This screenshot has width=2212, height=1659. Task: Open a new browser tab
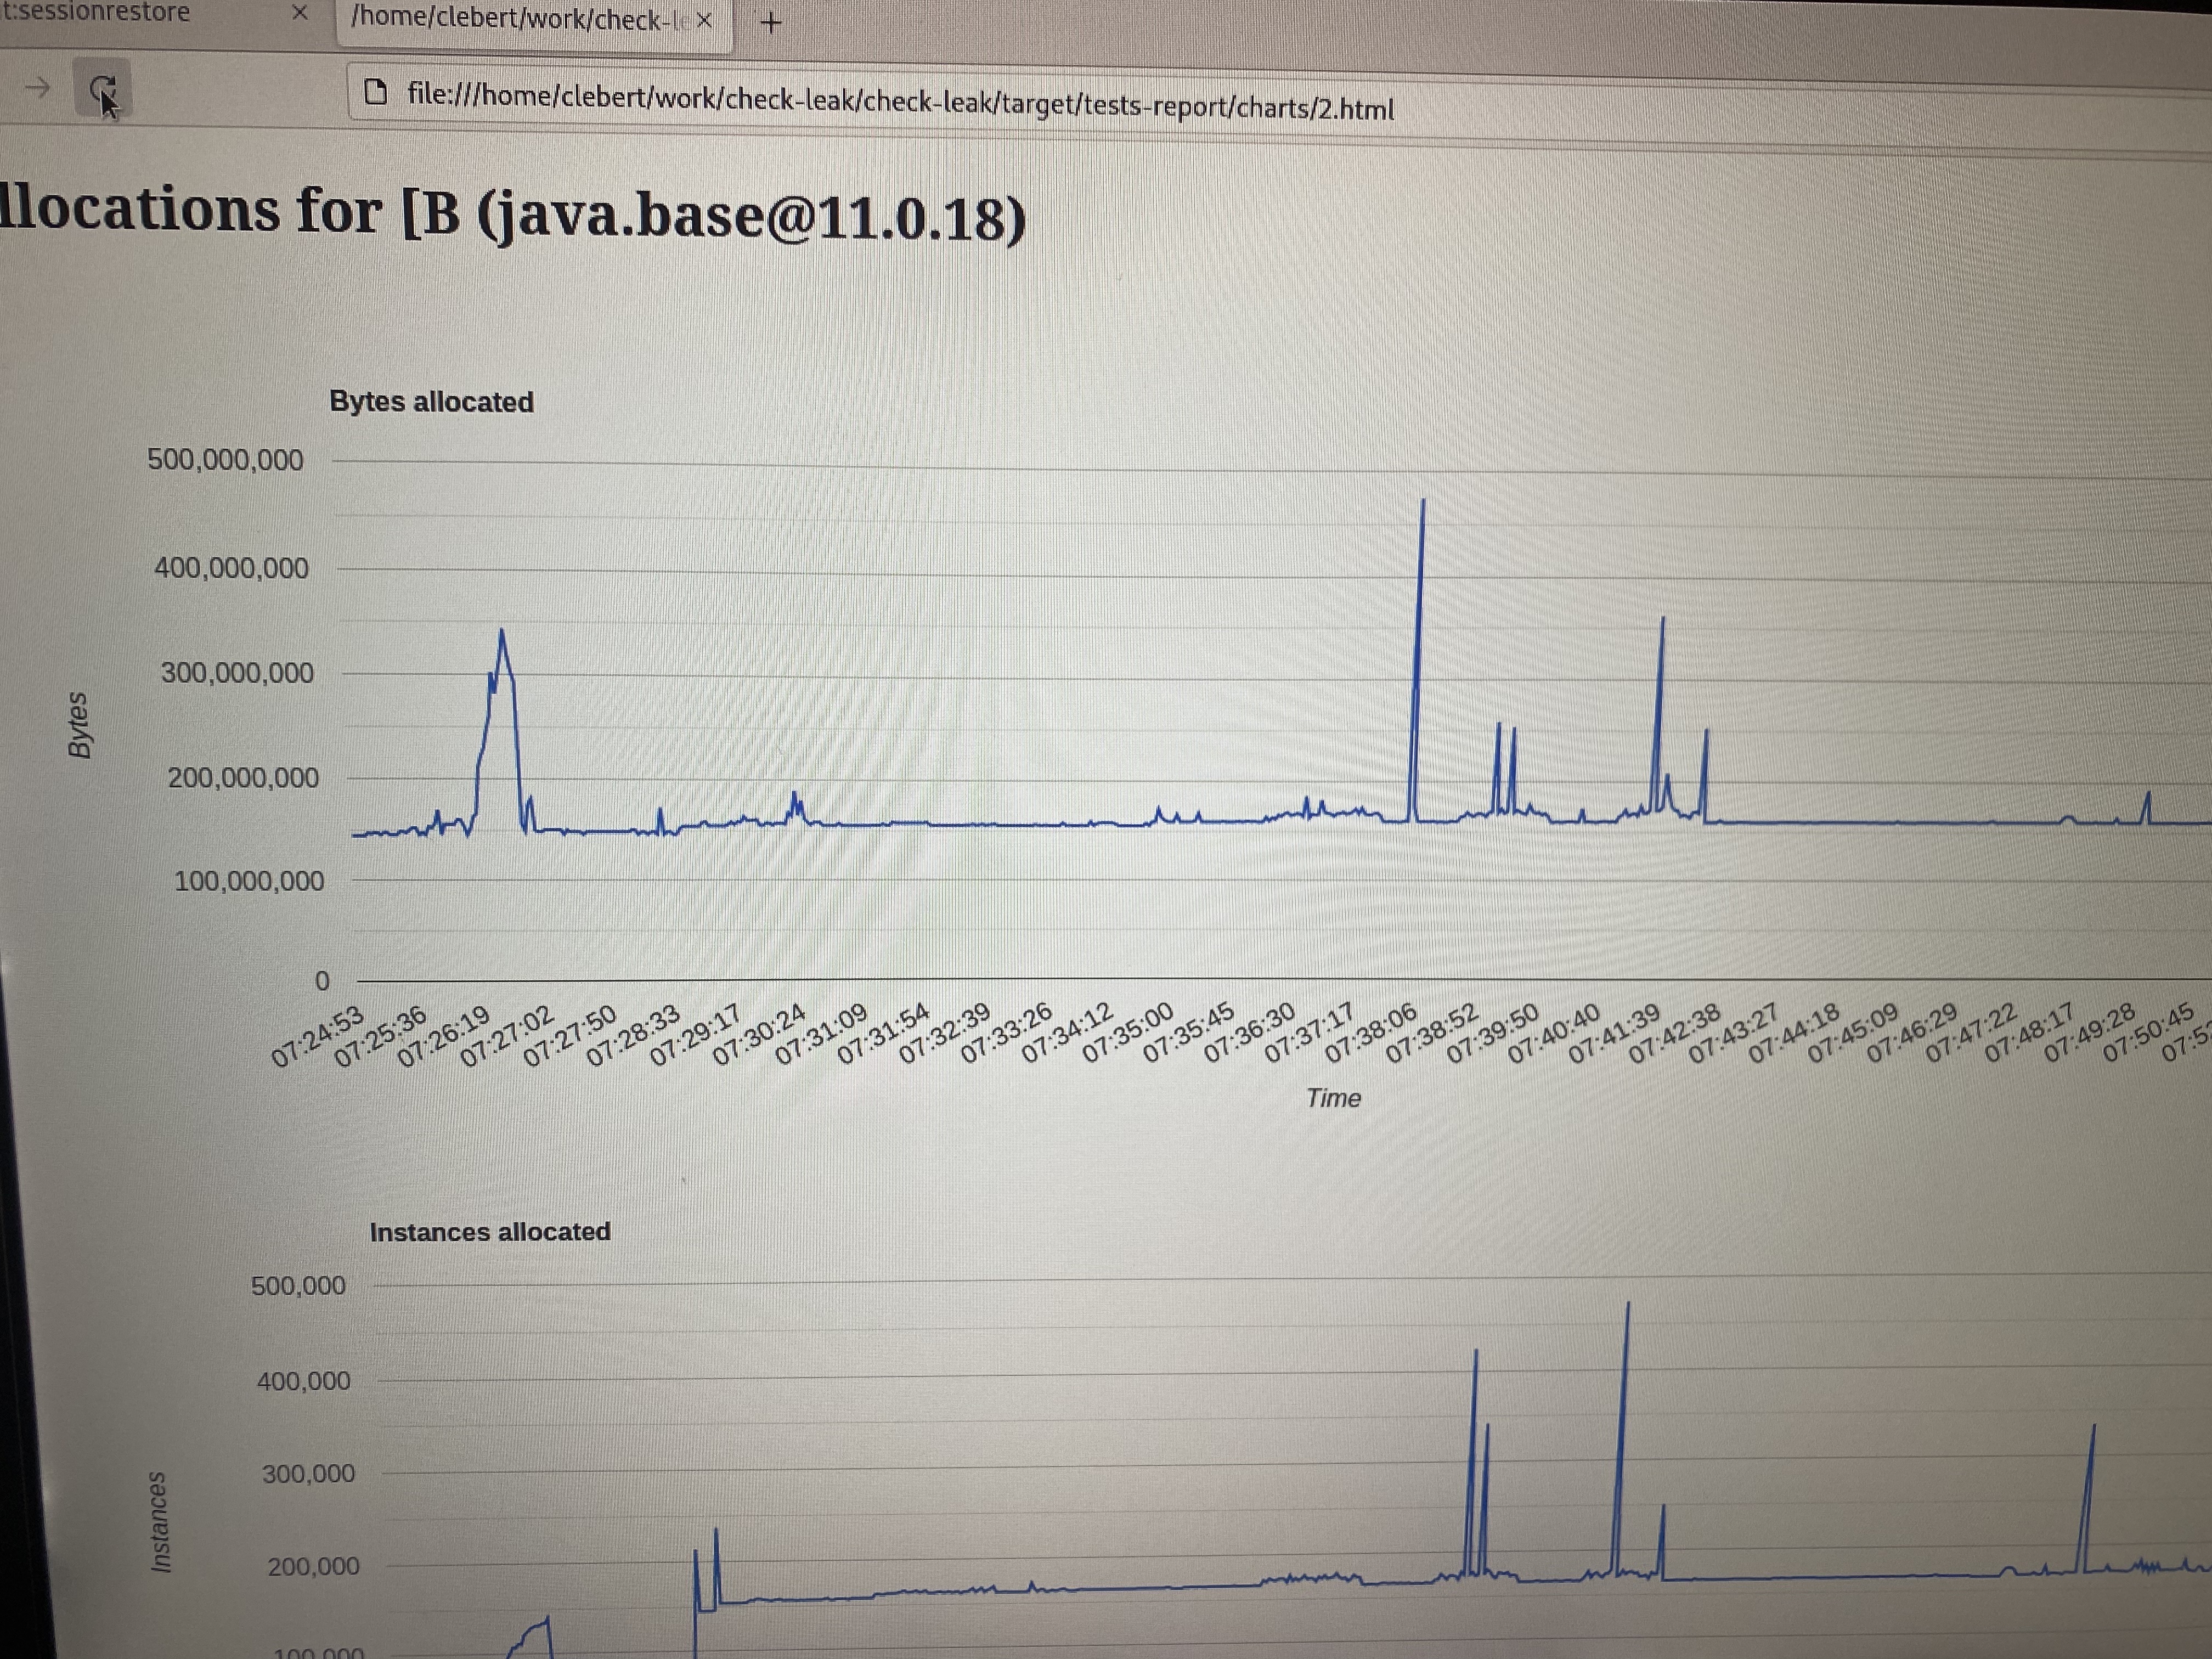770,22
